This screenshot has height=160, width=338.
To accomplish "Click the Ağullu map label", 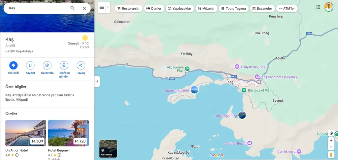I will coord(280,58).
